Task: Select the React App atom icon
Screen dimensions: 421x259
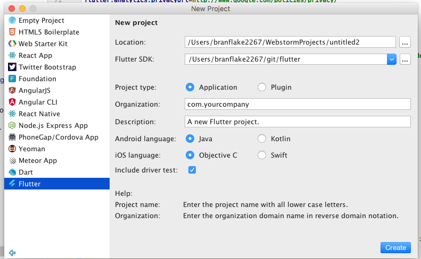Action: [x=12, y=55]
